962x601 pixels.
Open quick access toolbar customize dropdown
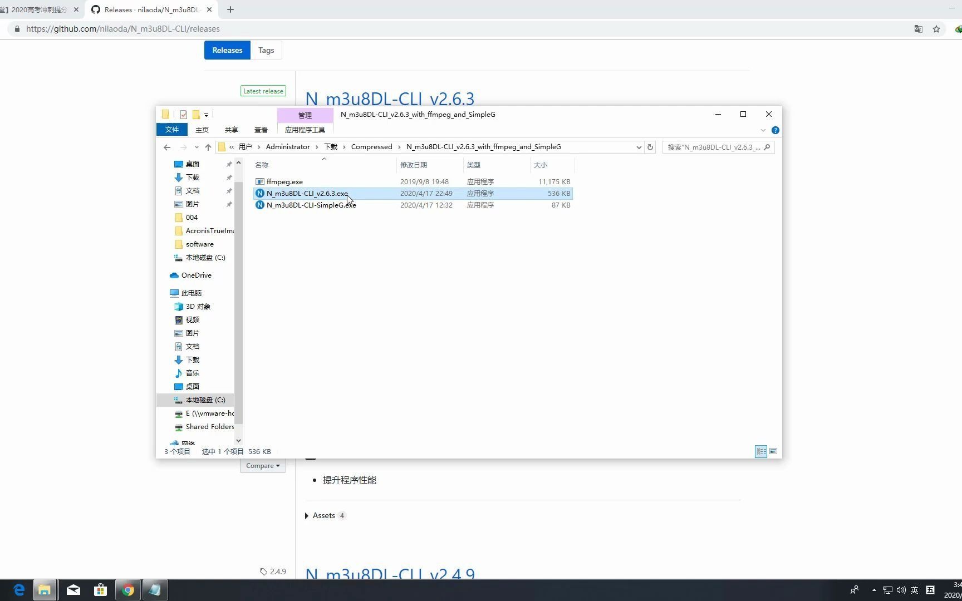[206, 115]
